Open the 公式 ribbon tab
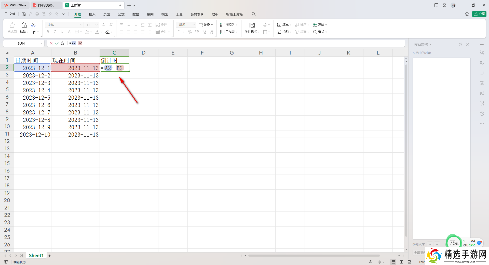The width and height of the screenshot is (489, 265). [121, 14]
